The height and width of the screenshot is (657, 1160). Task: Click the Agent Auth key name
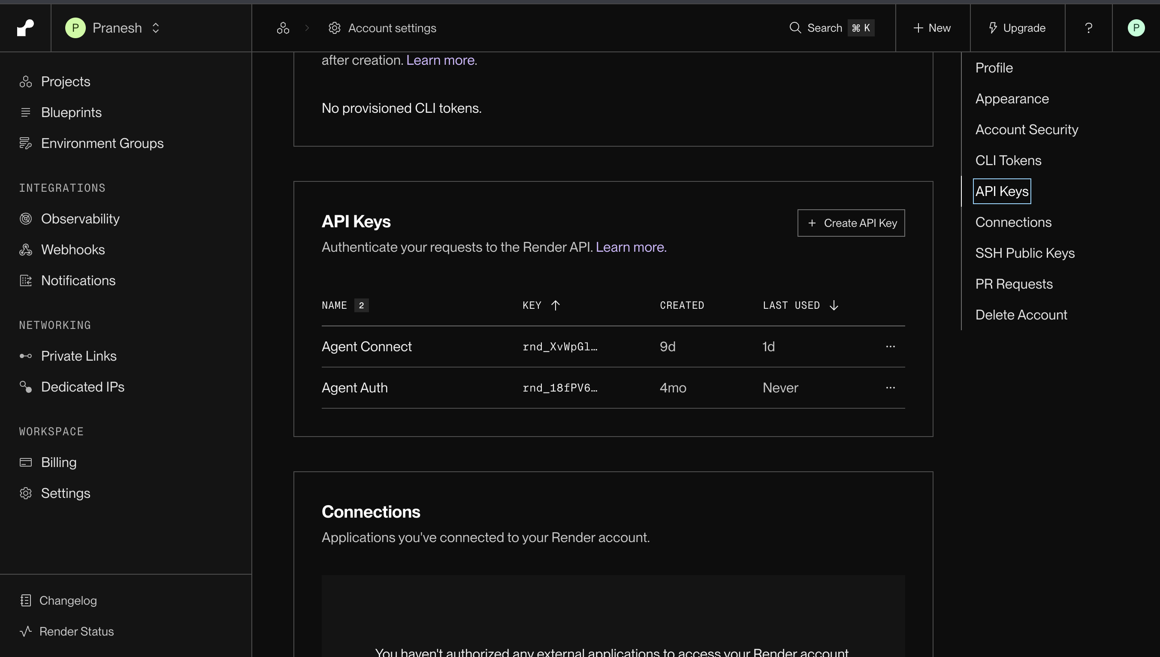click(x=355, y=388)
